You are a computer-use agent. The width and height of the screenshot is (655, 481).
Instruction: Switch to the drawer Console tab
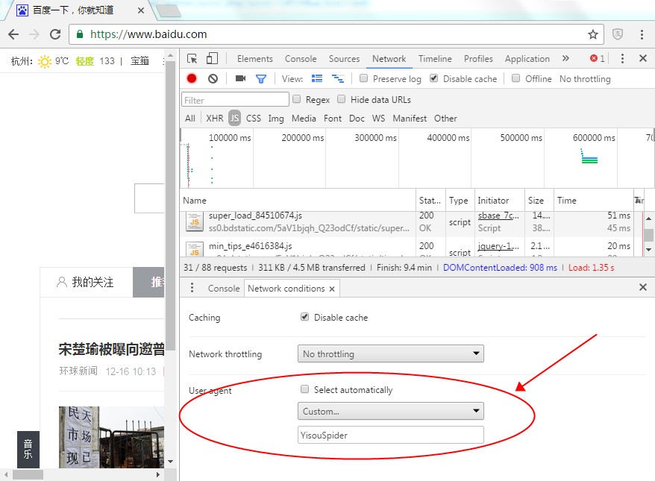pos(224,289)
